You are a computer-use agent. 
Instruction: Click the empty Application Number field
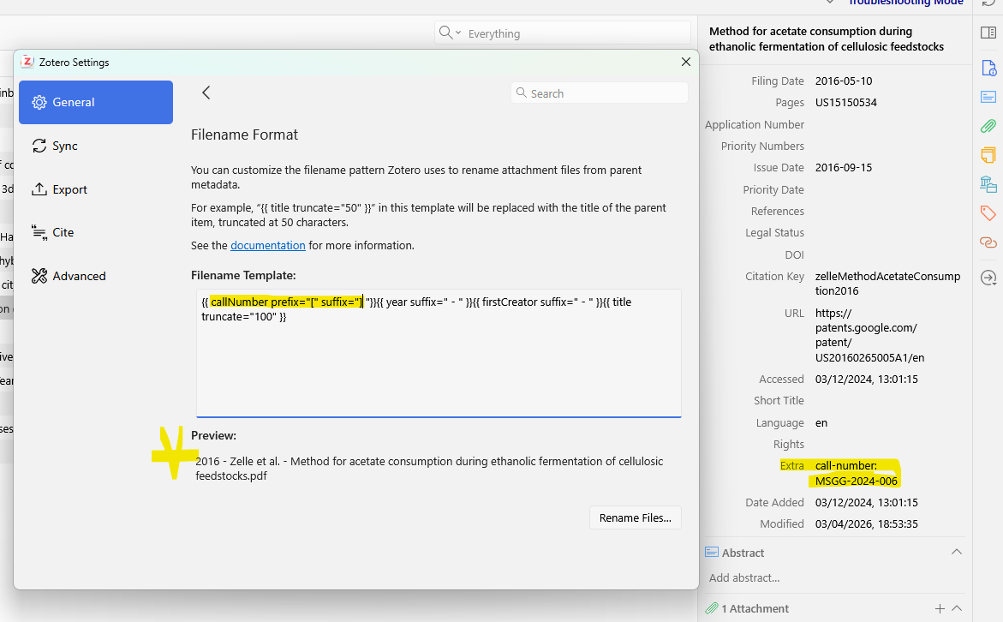[888, 125]
